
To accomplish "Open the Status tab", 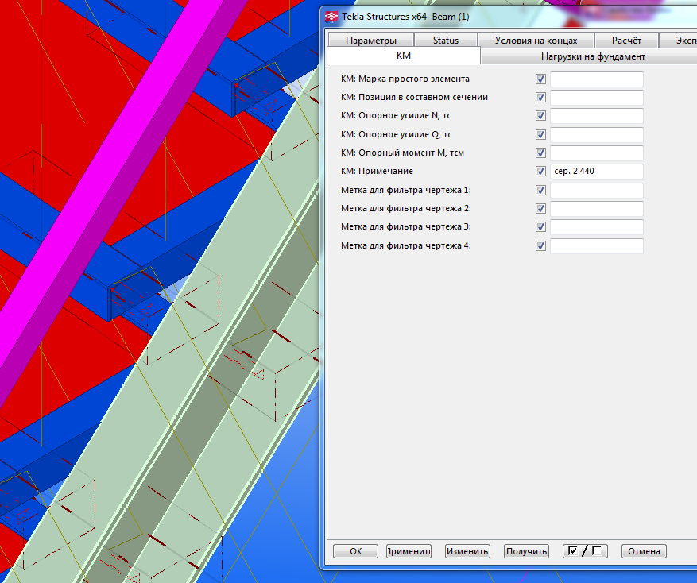I will (x=446, y=41).
